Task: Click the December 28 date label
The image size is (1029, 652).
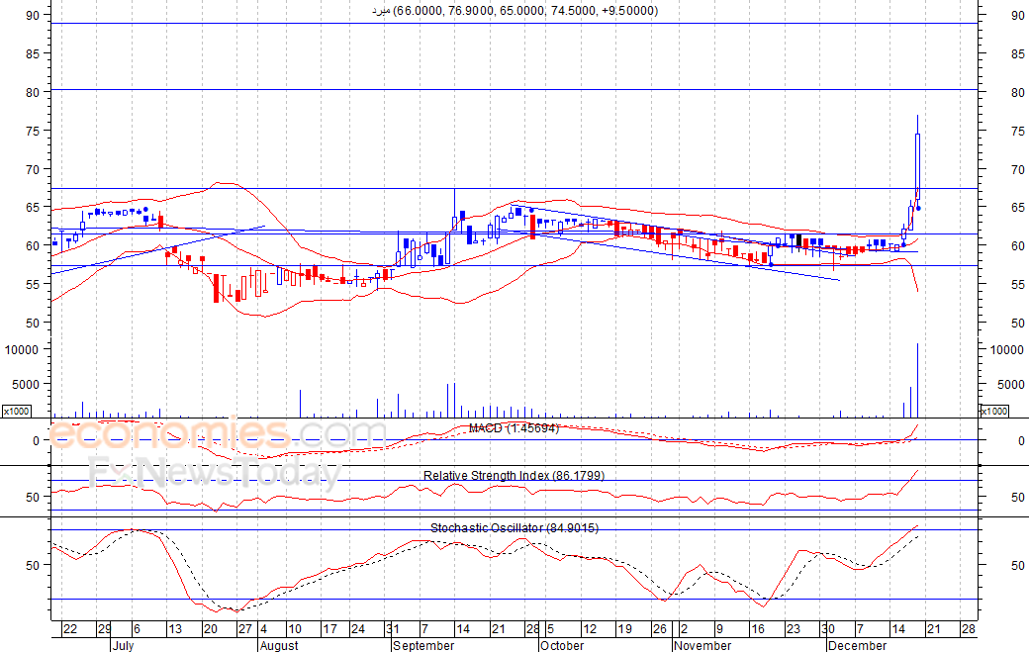Action: tap(969, 629)
